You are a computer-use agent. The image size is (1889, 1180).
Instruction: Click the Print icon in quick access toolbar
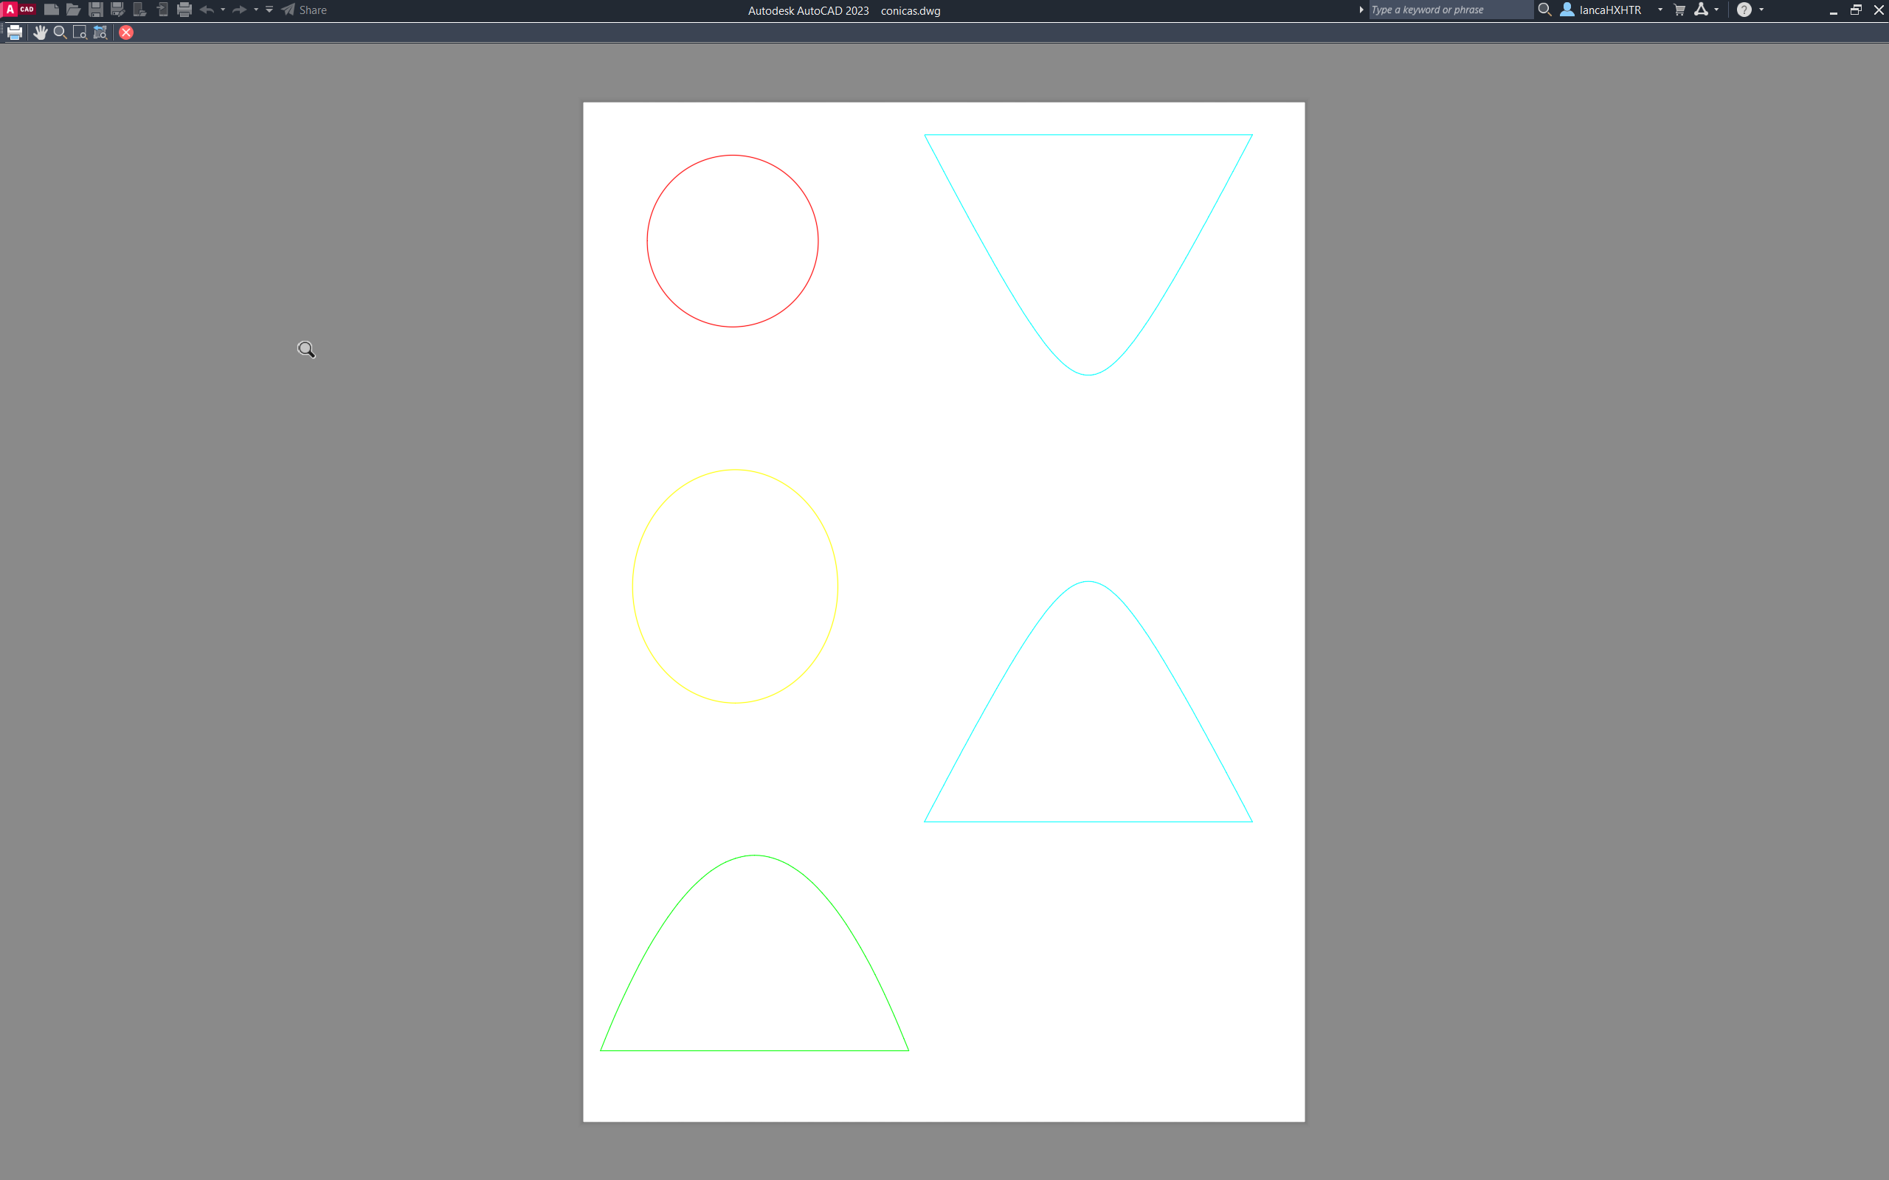(184, 10)
